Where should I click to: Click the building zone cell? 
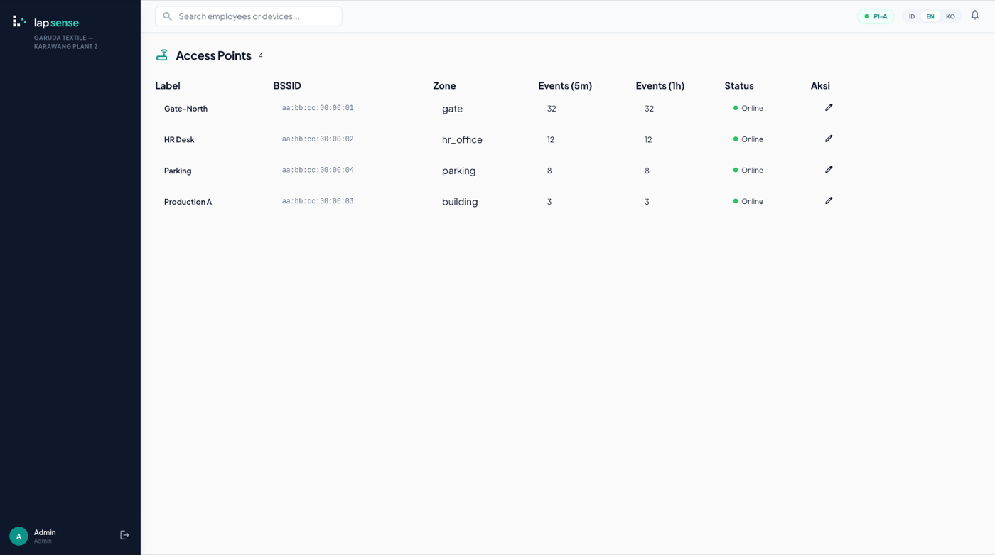tap(460, 202)
